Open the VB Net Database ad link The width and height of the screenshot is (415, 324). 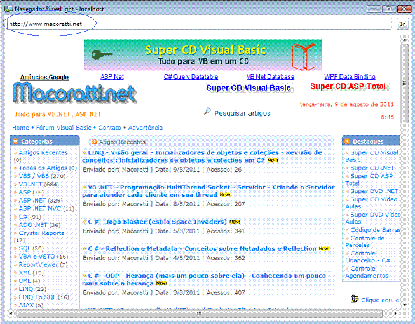click(270, 77)
